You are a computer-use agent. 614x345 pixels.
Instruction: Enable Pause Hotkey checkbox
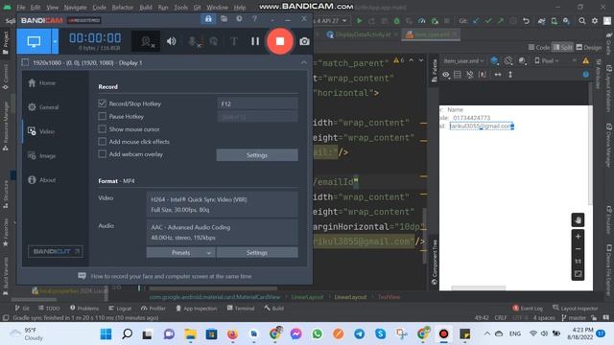(x=103, y=116)
